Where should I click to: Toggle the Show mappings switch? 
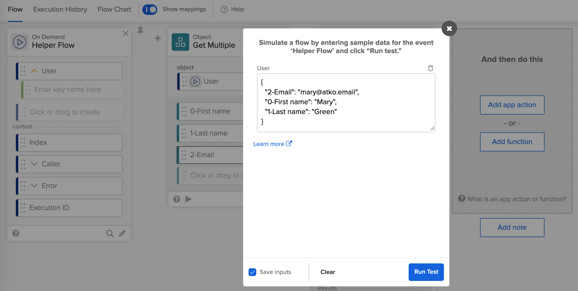[x=150, y=10]
